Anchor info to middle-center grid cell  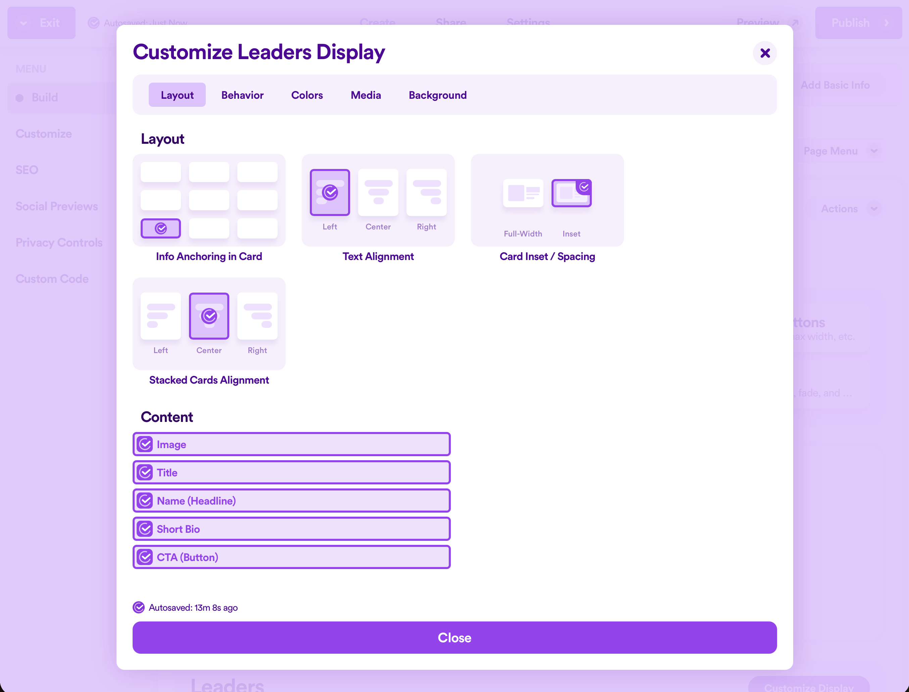click(x=209, y=200)
